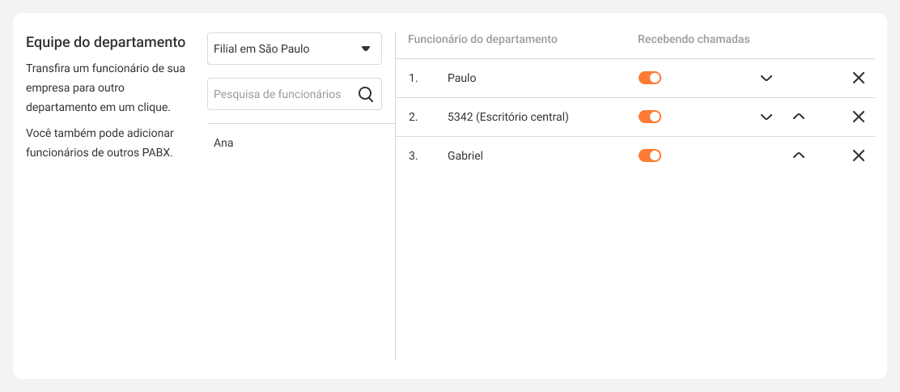This screenshot has width=900, height=392.
Task: Switch off Gabriel's call receiving toggle
Action: (x=650, y=156)
